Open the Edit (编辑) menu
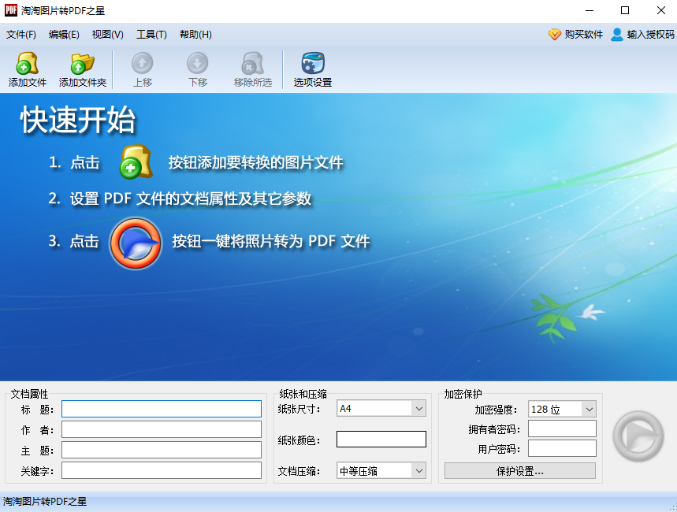677x512 pixels. coord(64,35)
